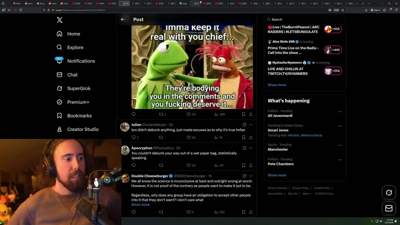Share Julien's comment
This screenshot has height=225, width=400.
tap(251, 137)
